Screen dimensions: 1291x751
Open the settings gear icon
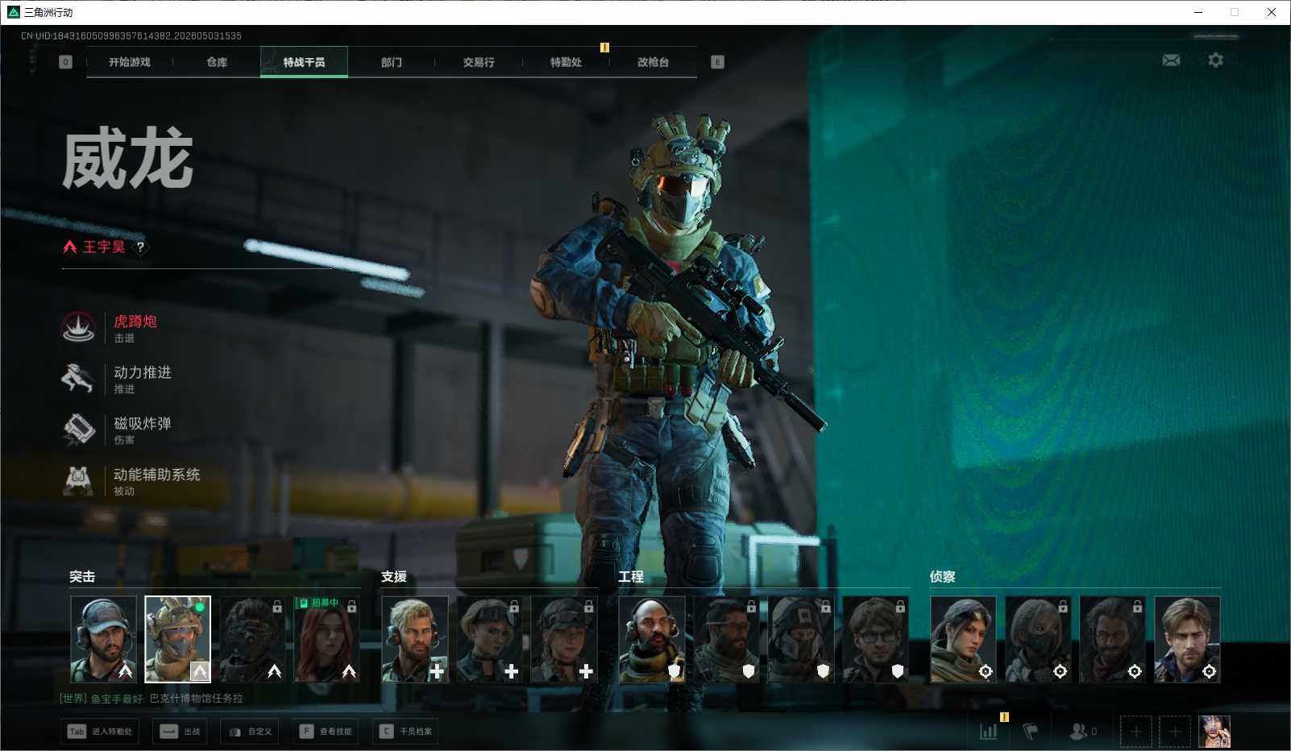pos(1215,60)
